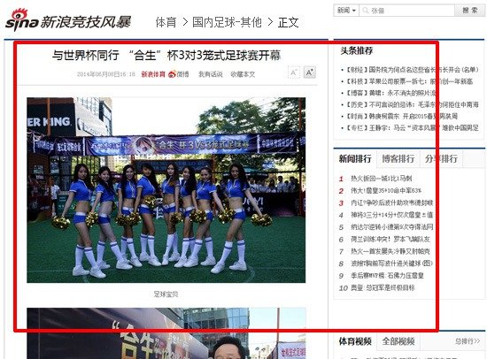Open the 体育 breadcrumb link
487x359 pixels.
(x=166, y=22)
